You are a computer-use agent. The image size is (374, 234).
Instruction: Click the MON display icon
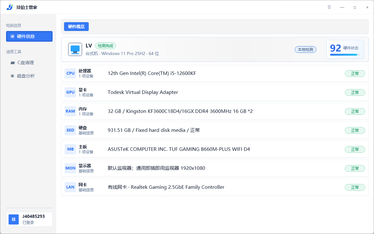click(70, 168)
